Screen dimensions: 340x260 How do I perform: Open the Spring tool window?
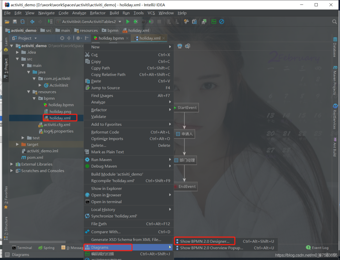[x=46, y=248]
